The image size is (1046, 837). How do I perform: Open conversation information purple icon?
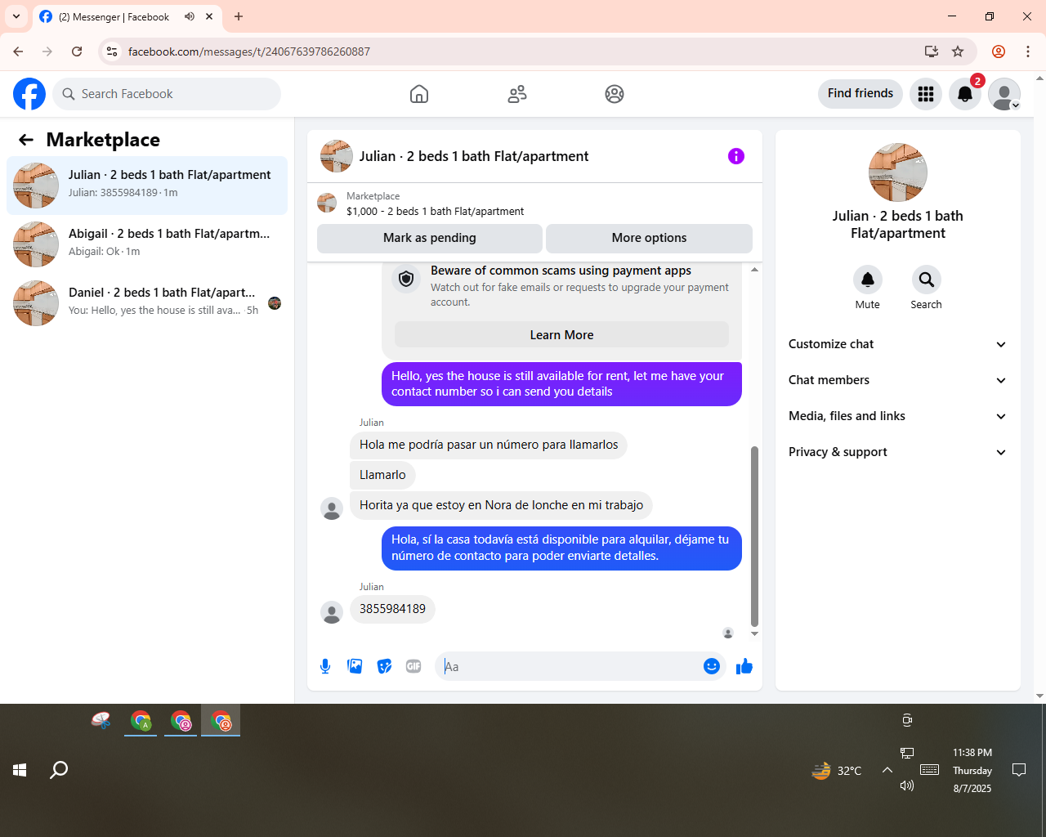click(736, 156)
